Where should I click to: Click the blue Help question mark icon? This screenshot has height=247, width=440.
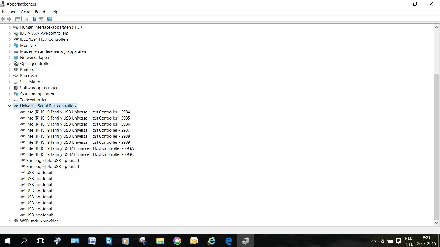pyautogui.click(x=34, y=19)
